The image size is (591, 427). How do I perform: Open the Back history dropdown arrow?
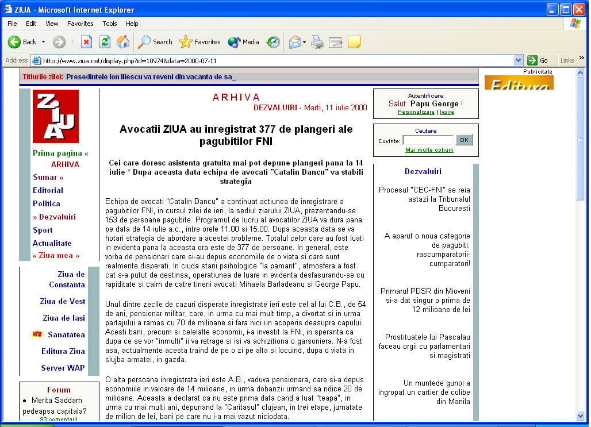coord(43,42)
